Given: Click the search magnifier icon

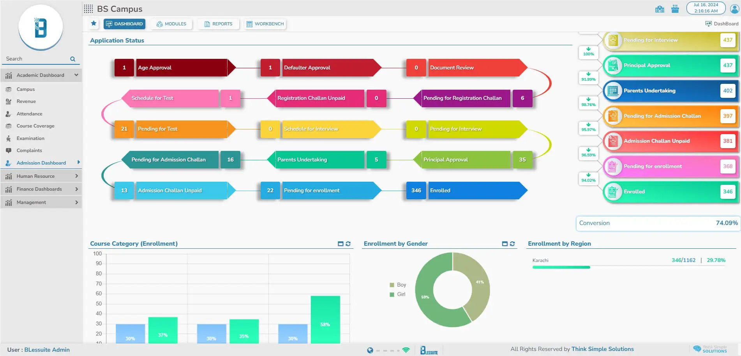Looking at the screenshot, I should [x=72, y=59].
